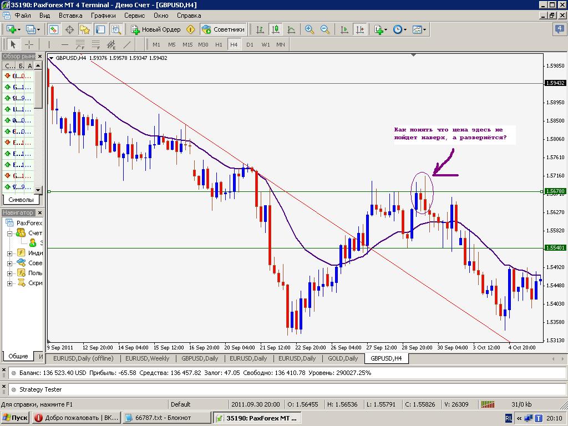This screenshot has width=568, height=426.
Task: Open the Графики menu
Action: point(103,16)
